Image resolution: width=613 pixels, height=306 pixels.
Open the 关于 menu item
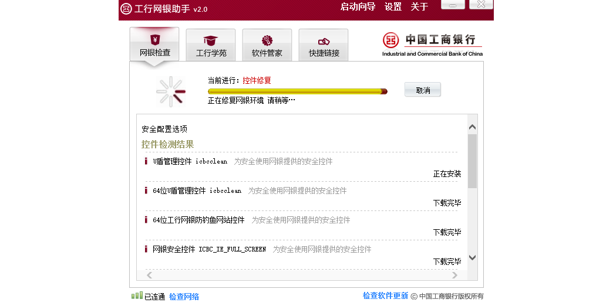click(x=419, y=6)
